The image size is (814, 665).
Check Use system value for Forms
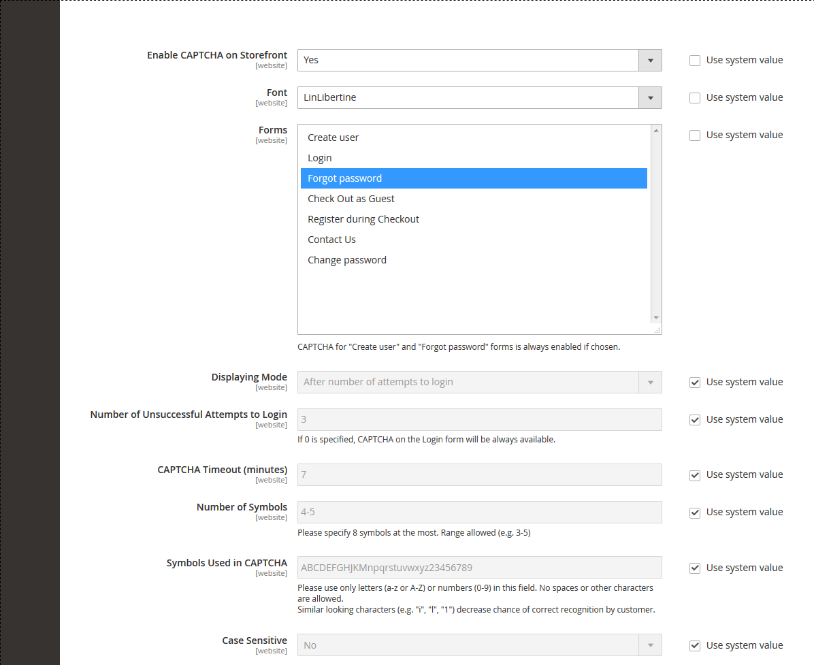point(695,135)
